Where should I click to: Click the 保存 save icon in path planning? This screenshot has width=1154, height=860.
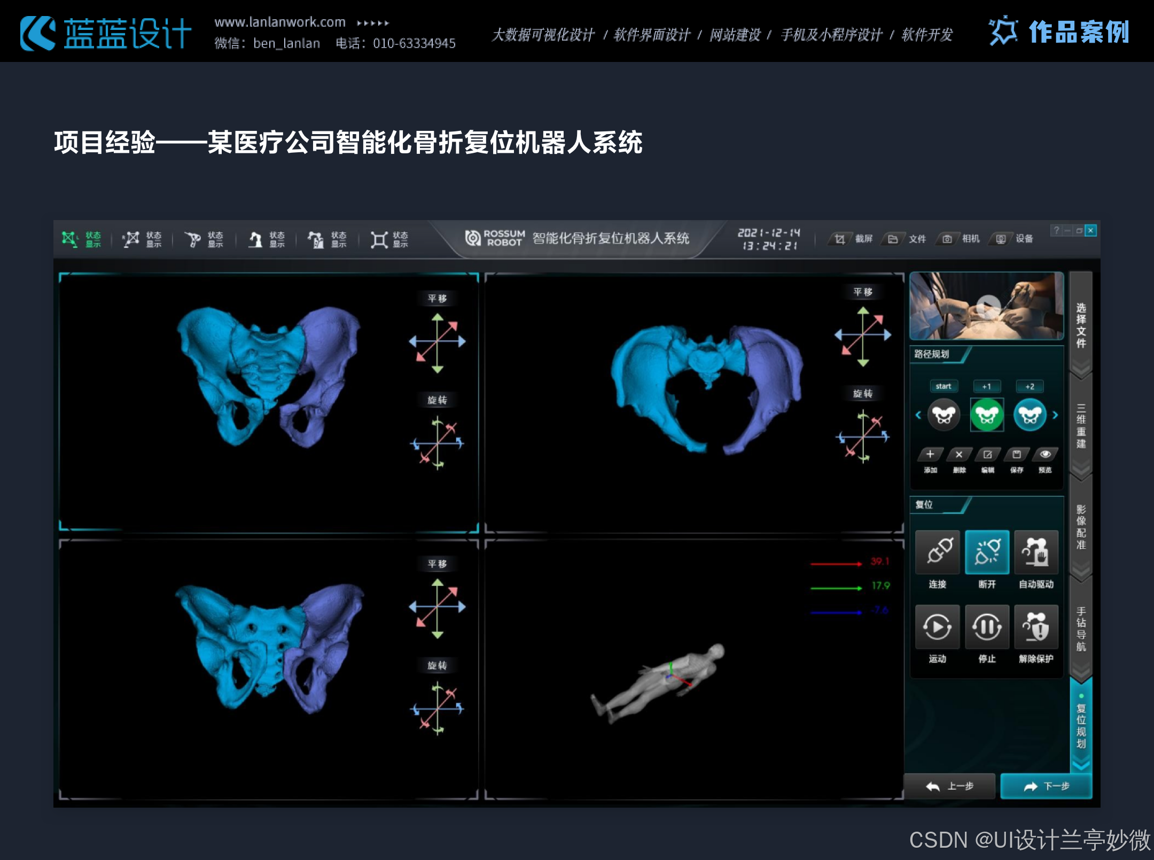(x=1016, y=455)
